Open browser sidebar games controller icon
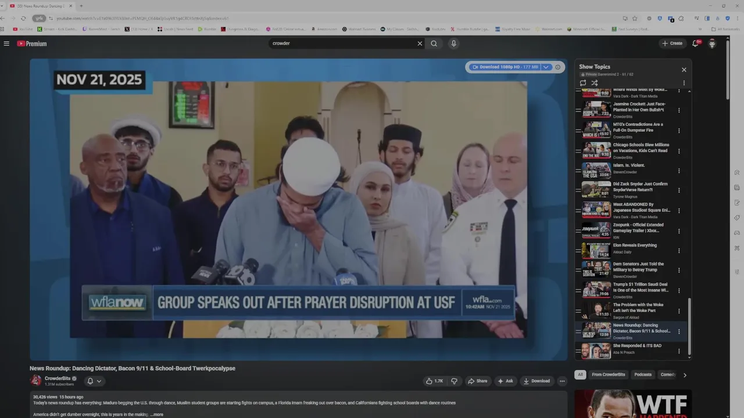The image size is (744, 418). point(737,233)
